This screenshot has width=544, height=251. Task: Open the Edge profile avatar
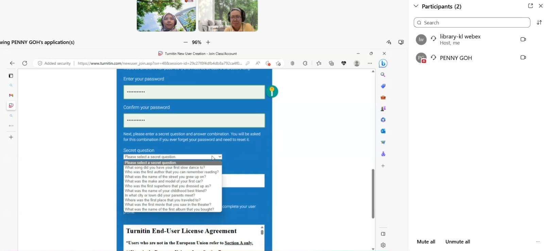pyautogui.click(x=357, y=63)
